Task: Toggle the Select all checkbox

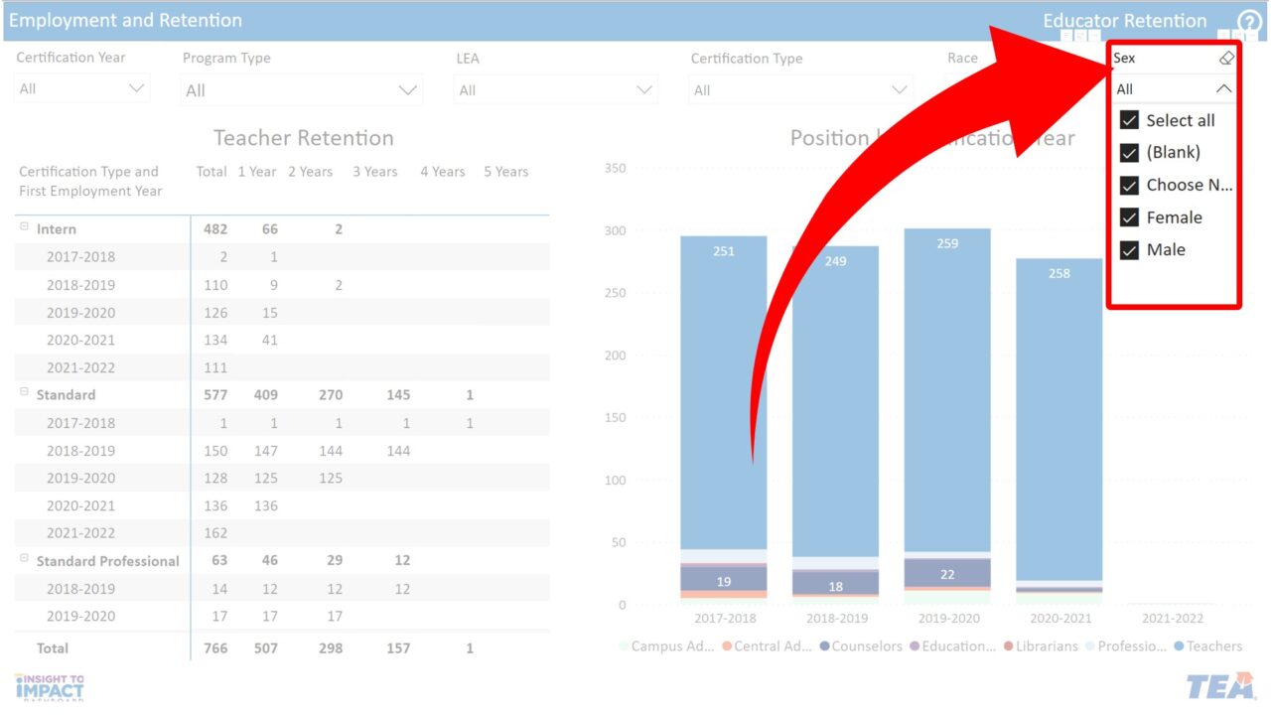Action: (x=1129, y=120)
